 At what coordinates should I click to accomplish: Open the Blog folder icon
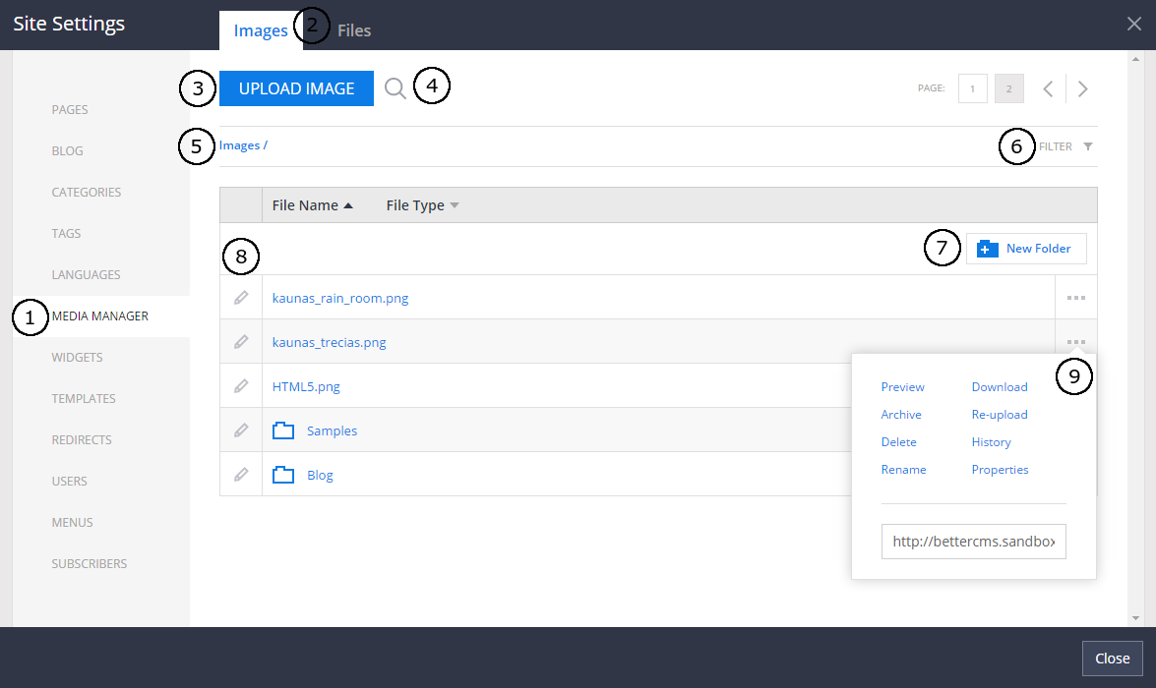click(284, 475)
